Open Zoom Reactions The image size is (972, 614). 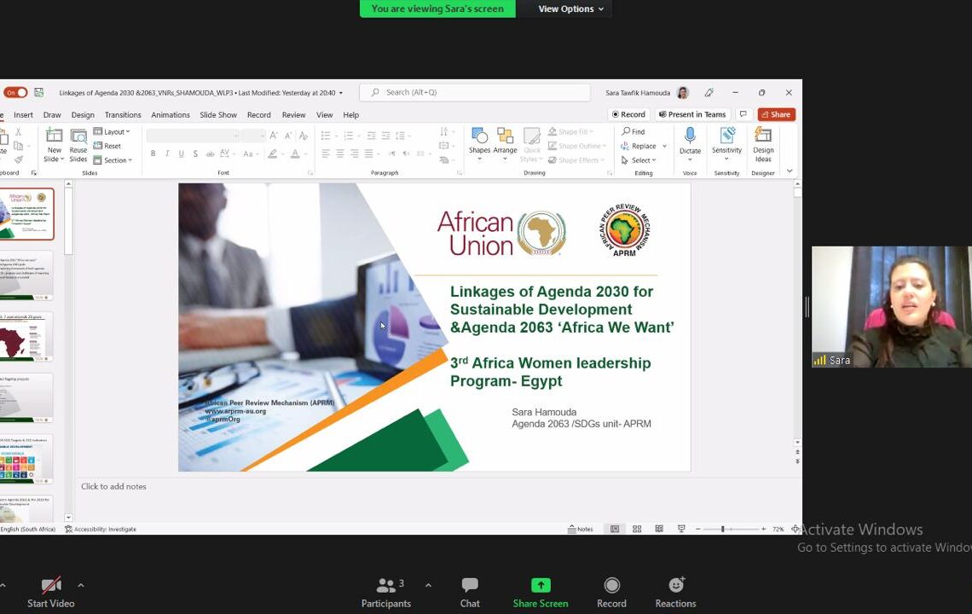[675, 592]
